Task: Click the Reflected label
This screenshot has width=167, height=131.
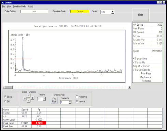Action: pos(147,81)
